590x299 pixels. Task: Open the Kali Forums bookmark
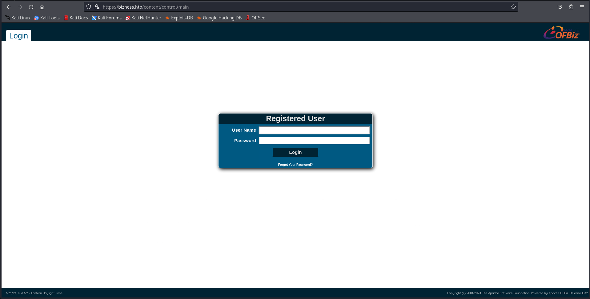click(x=106, y=18)
